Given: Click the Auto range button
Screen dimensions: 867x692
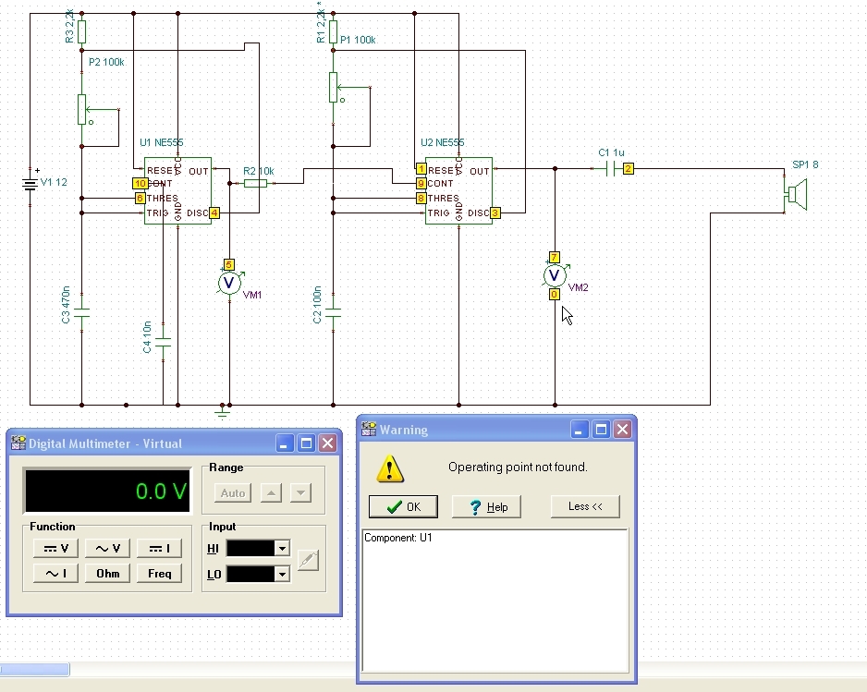Looking at the screenshot, I should click(233, 493).
